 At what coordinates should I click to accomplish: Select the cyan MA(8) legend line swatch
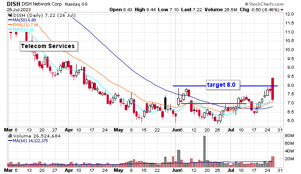coord(10,30)
